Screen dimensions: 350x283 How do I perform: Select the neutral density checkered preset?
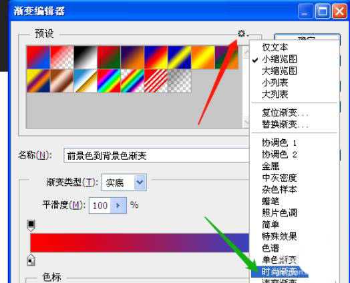(x=180, y=81)
